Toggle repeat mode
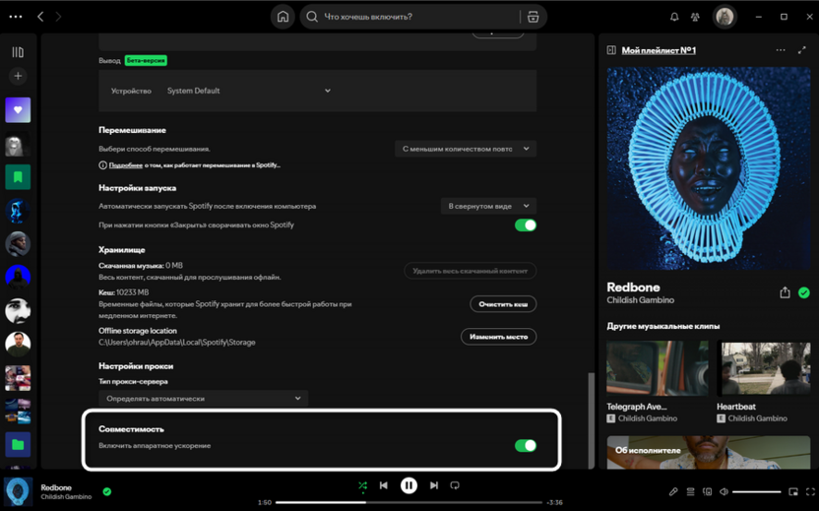Viewport: 819px width, 511px height. click(455, 485)
